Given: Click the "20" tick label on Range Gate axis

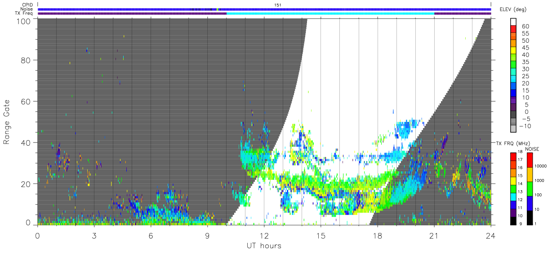Looking at the screenshot, I should click(x=26, y=184).
